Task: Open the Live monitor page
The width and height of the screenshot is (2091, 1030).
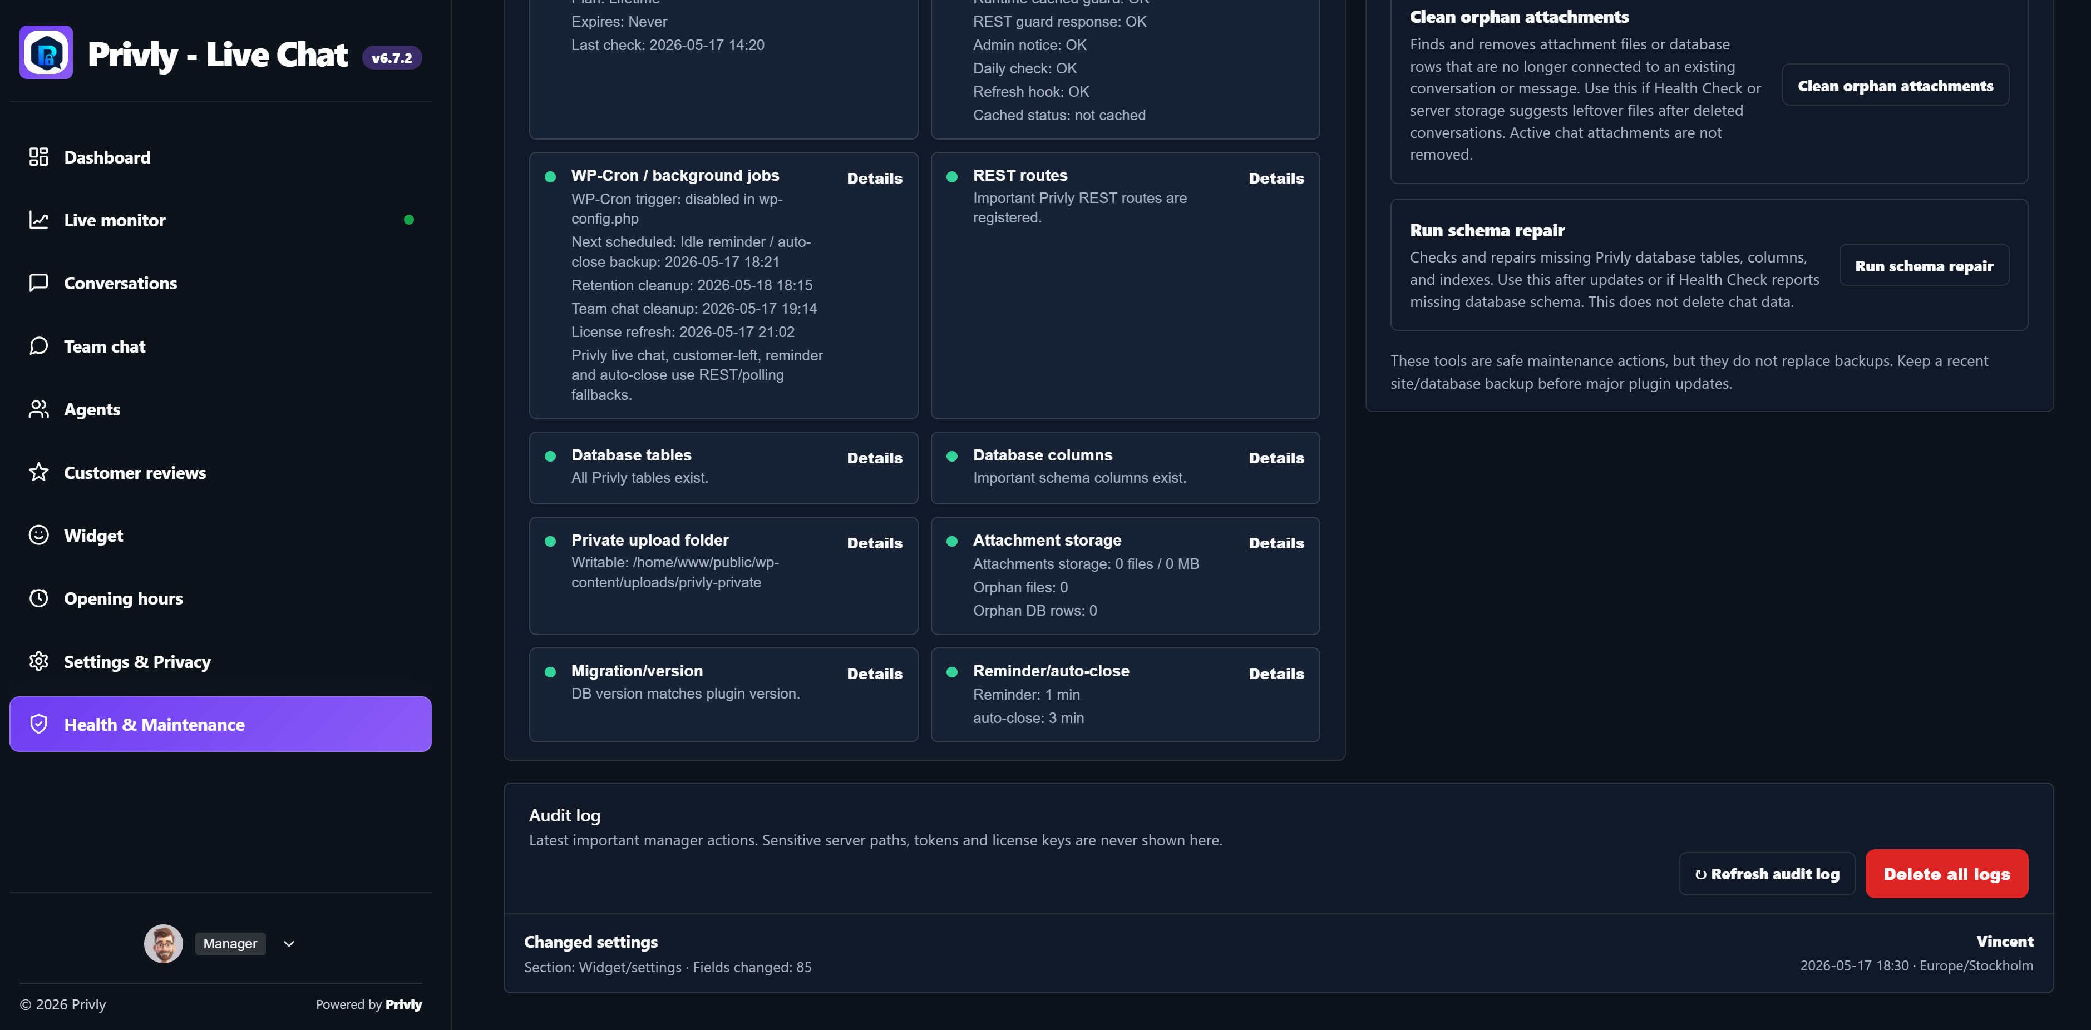Action: pos(221,220)
